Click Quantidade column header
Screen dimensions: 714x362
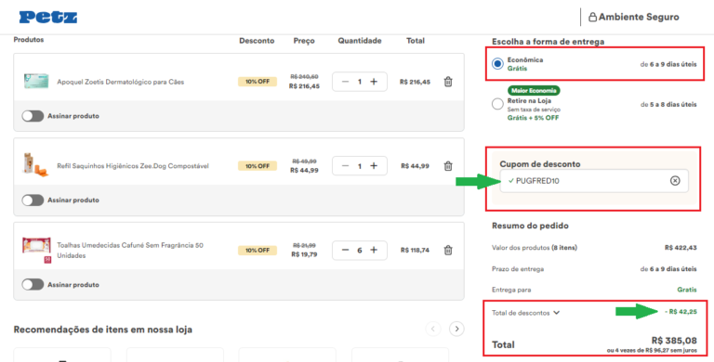[x=359, y=41]
